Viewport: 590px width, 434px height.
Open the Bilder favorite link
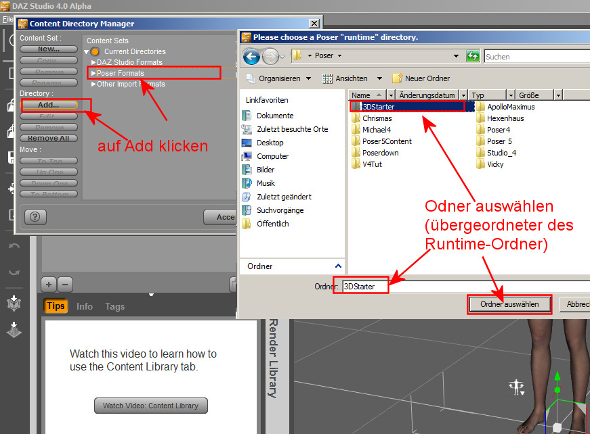pos(266,170)
